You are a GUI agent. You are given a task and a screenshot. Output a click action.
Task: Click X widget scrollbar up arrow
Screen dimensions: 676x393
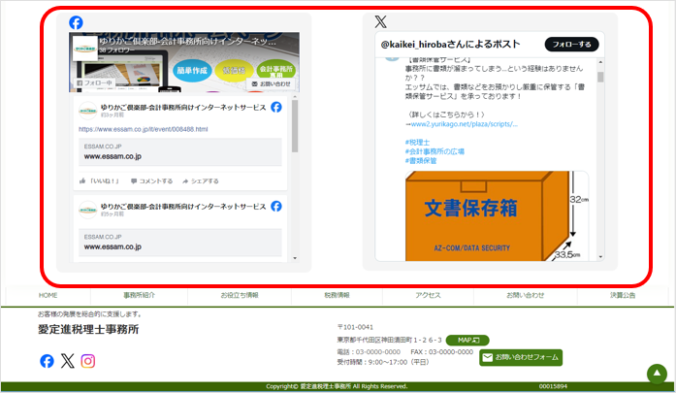(600, 62)
